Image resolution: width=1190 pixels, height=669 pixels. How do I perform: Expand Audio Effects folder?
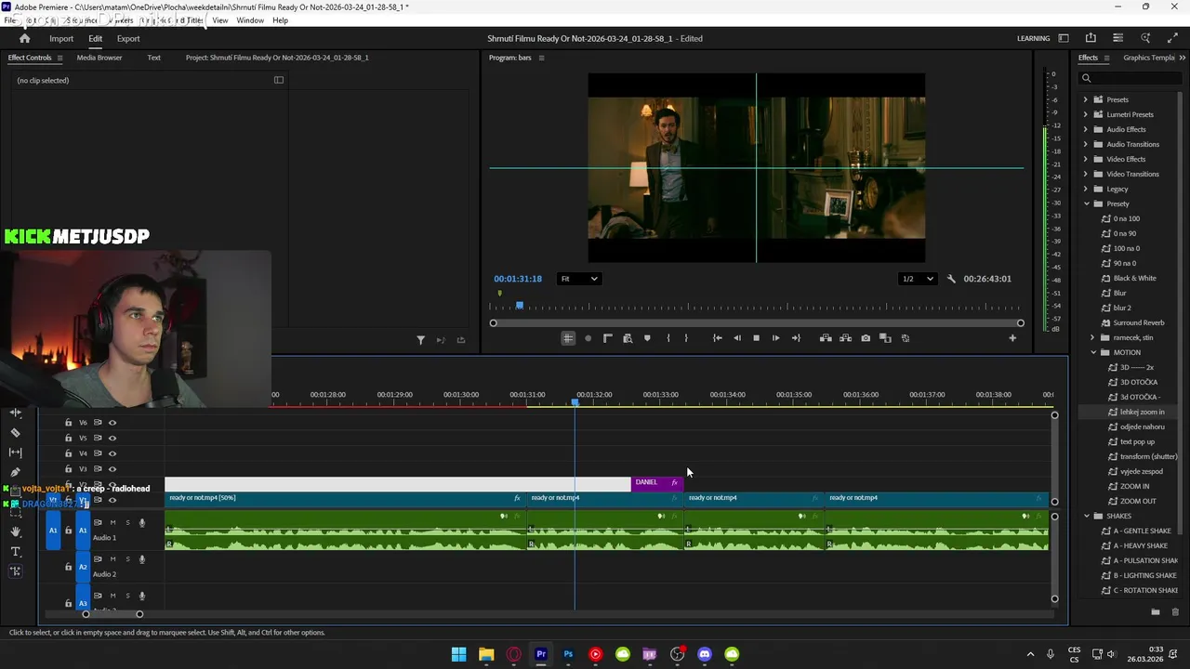coord(1085,129)
